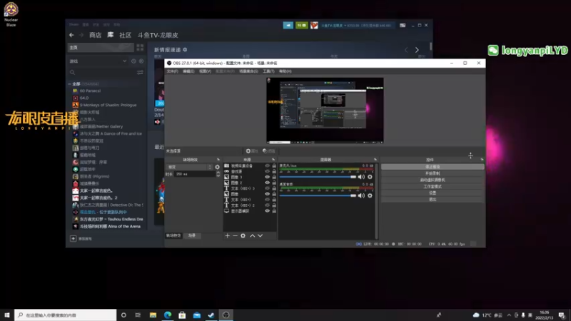571x321 pixels.
Task: Open the OBS 视图(V) menu
Action: point(205,71)
